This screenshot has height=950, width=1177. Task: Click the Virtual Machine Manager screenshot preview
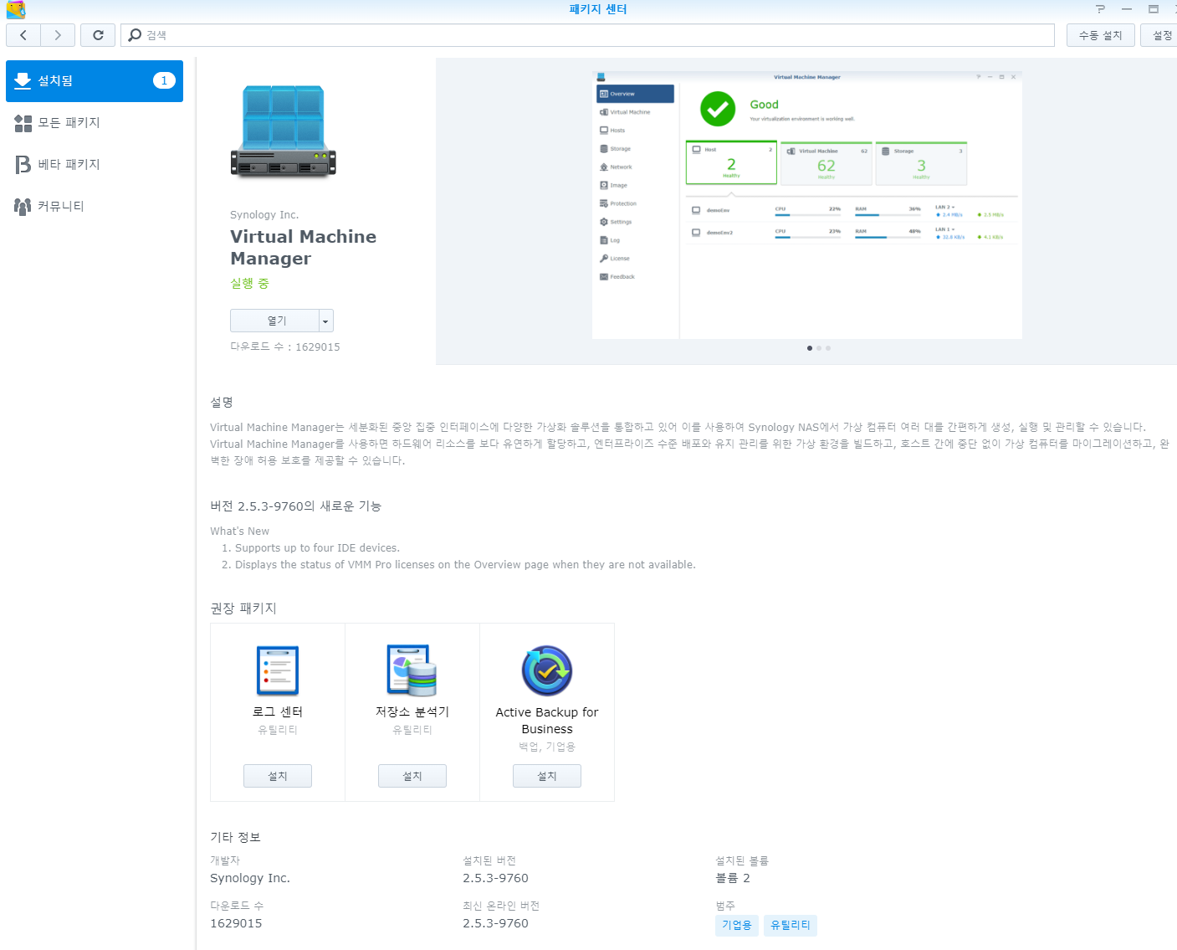[x=807, y=204]
